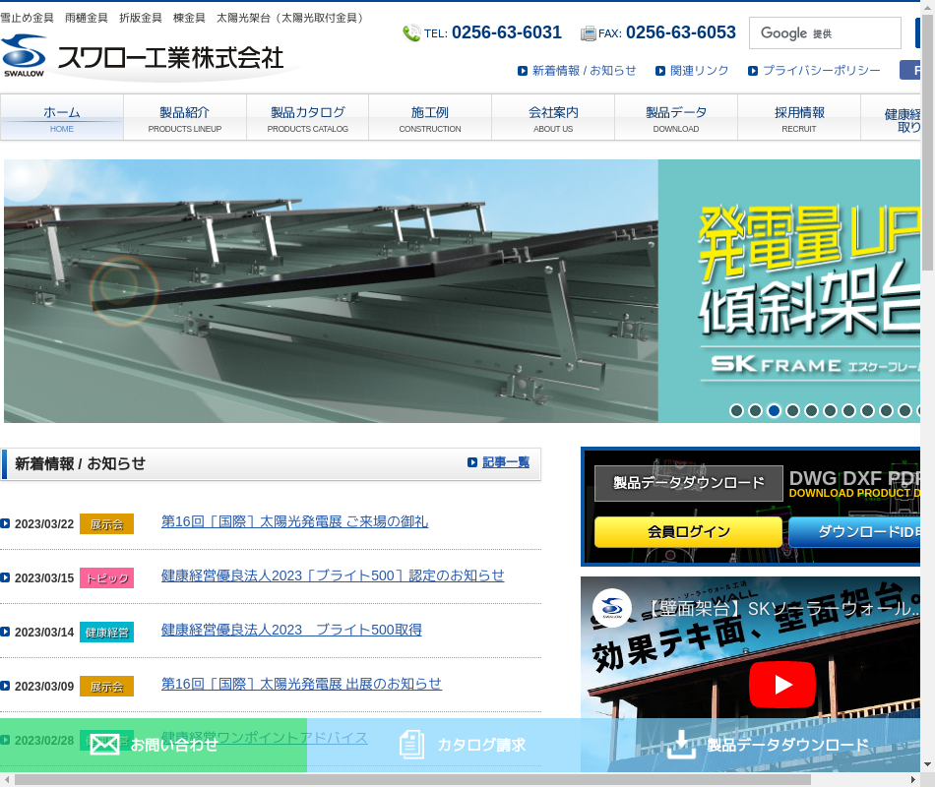
Task: Play the YouTube video
Action: click(x=781, y=684)
